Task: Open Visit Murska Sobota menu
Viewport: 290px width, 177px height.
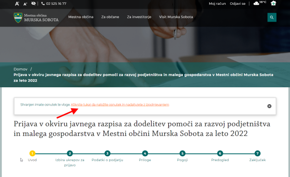Action: pos(176,17)
